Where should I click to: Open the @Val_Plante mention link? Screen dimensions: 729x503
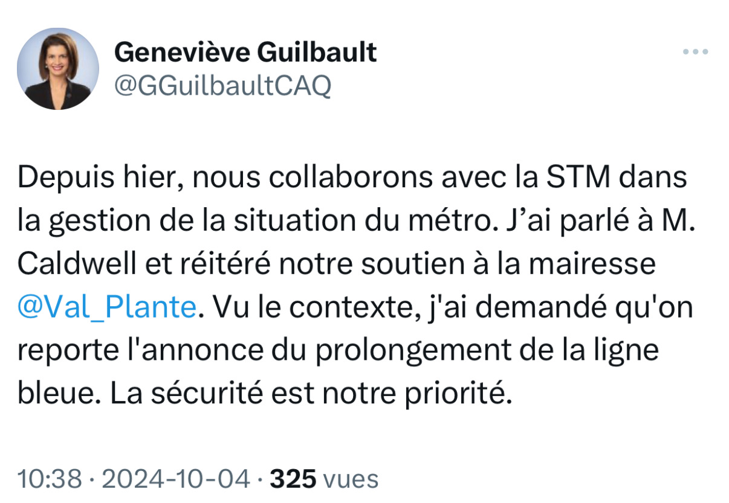pyautogui.click(x=108, y=308)
